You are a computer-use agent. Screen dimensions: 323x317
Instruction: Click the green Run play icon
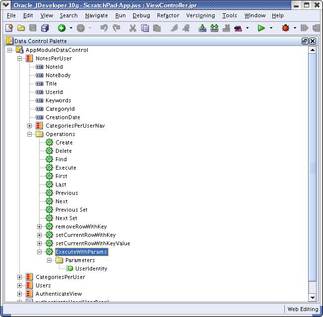(261, 28)
